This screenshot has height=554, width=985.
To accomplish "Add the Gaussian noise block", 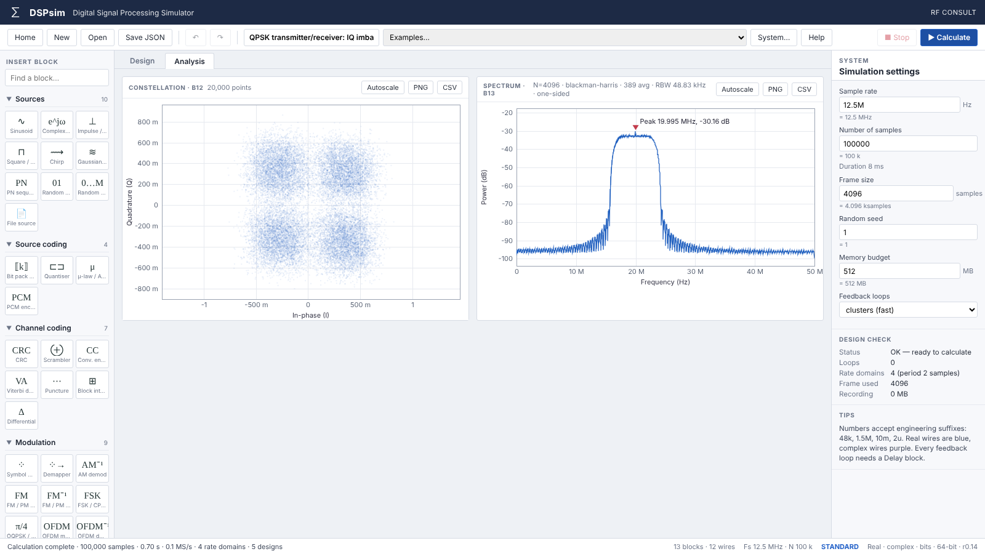I will point(92,156).
